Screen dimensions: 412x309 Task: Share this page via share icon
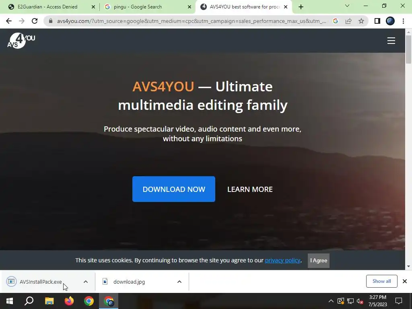348,21
